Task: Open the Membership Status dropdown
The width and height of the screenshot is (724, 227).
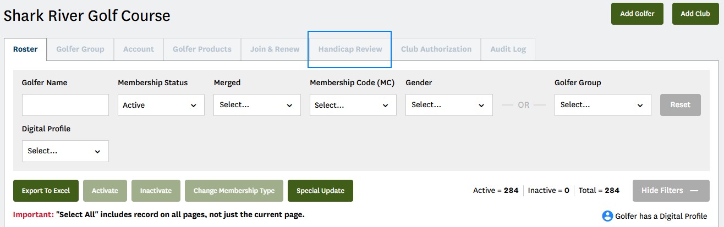Action: click(161, 105)
